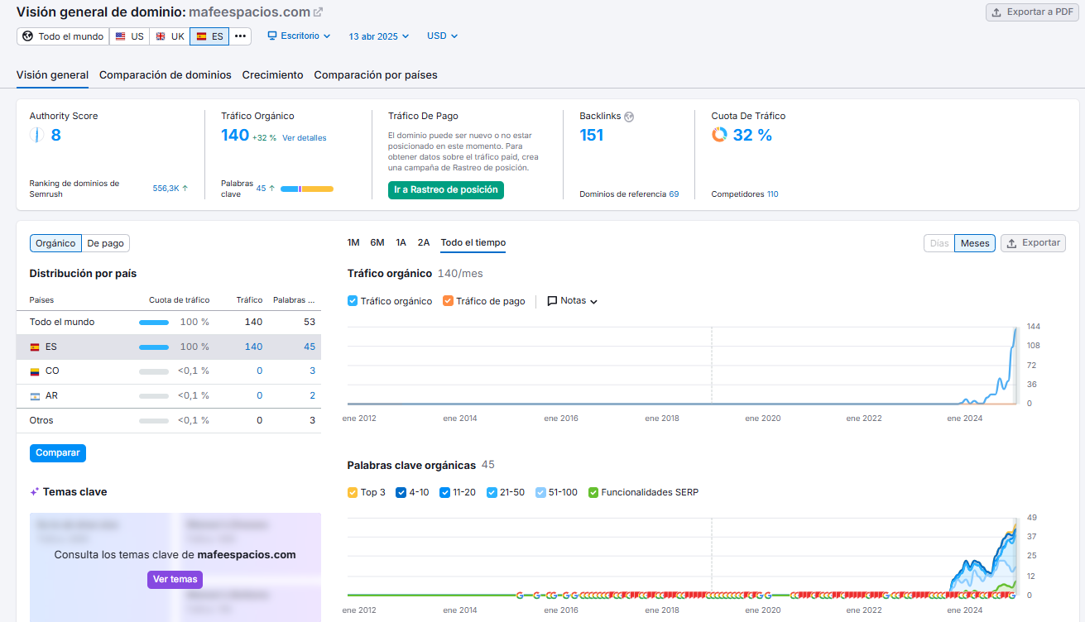Open the Crecimiento tab
1085x622 pixels.
point(272,75)
